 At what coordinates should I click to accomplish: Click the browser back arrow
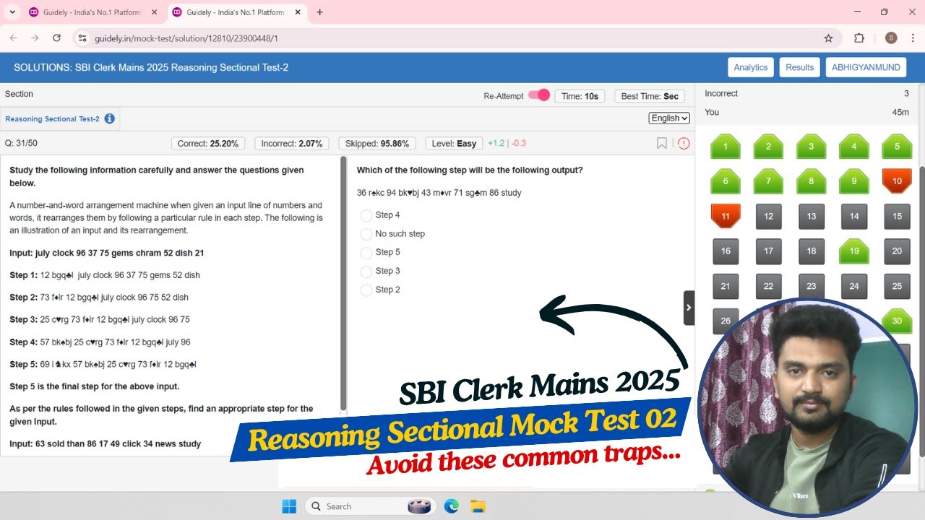click(x=13, y=38)
